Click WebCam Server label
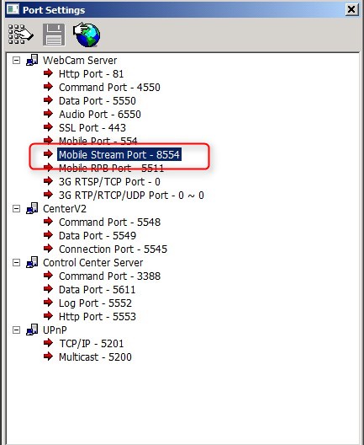The height and width of the screenshot is (445, 364). [80, 61]
